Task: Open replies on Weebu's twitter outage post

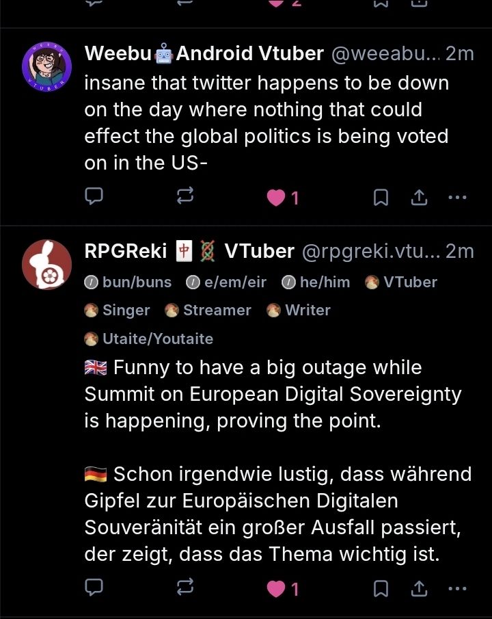Action: pyautogui.click(x=94, y=197)
